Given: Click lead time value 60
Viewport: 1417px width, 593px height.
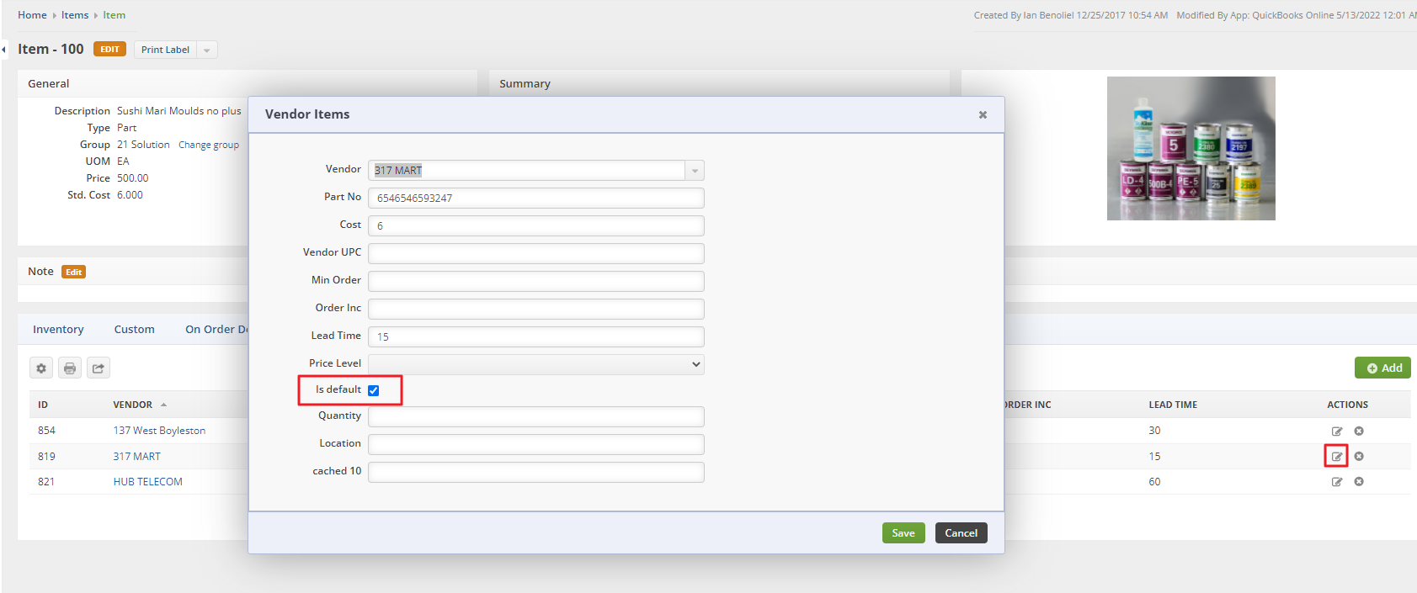Looking at the screenshot, I should 1154,482.
